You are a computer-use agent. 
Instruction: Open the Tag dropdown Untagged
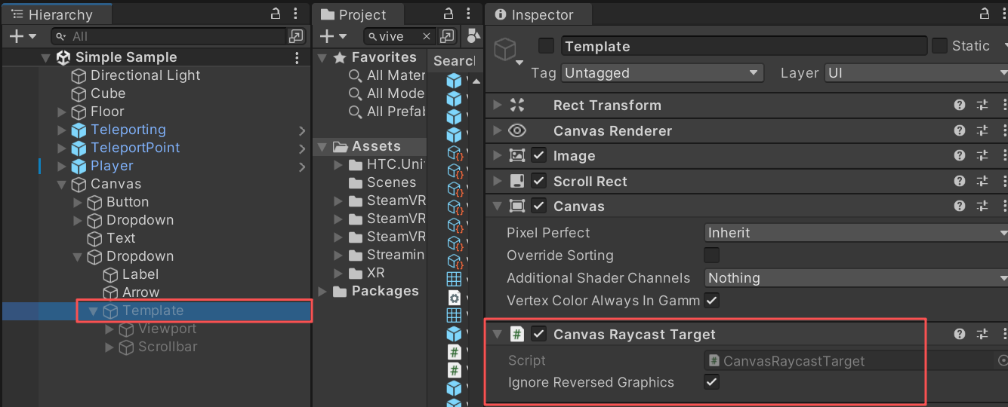coord(661,73)
